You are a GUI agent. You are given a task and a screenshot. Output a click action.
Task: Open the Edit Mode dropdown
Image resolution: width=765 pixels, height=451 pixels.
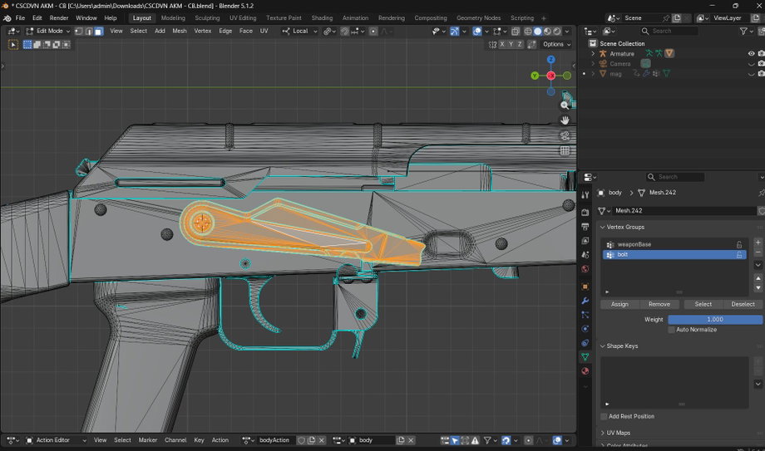tap(48, 32)
